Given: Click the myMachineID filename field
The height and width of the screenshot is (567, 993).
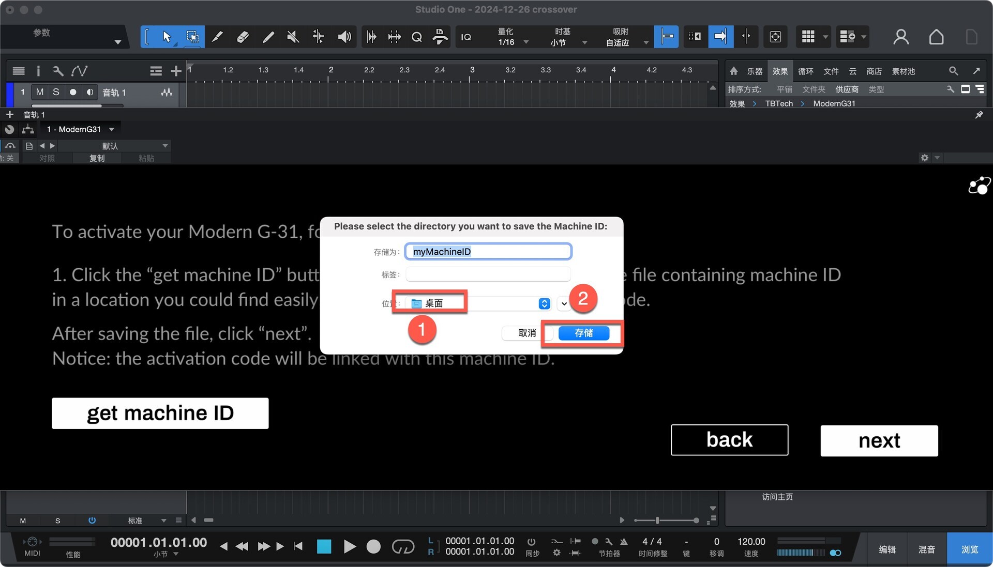Looking at the screenshot, I should [488, 252].
